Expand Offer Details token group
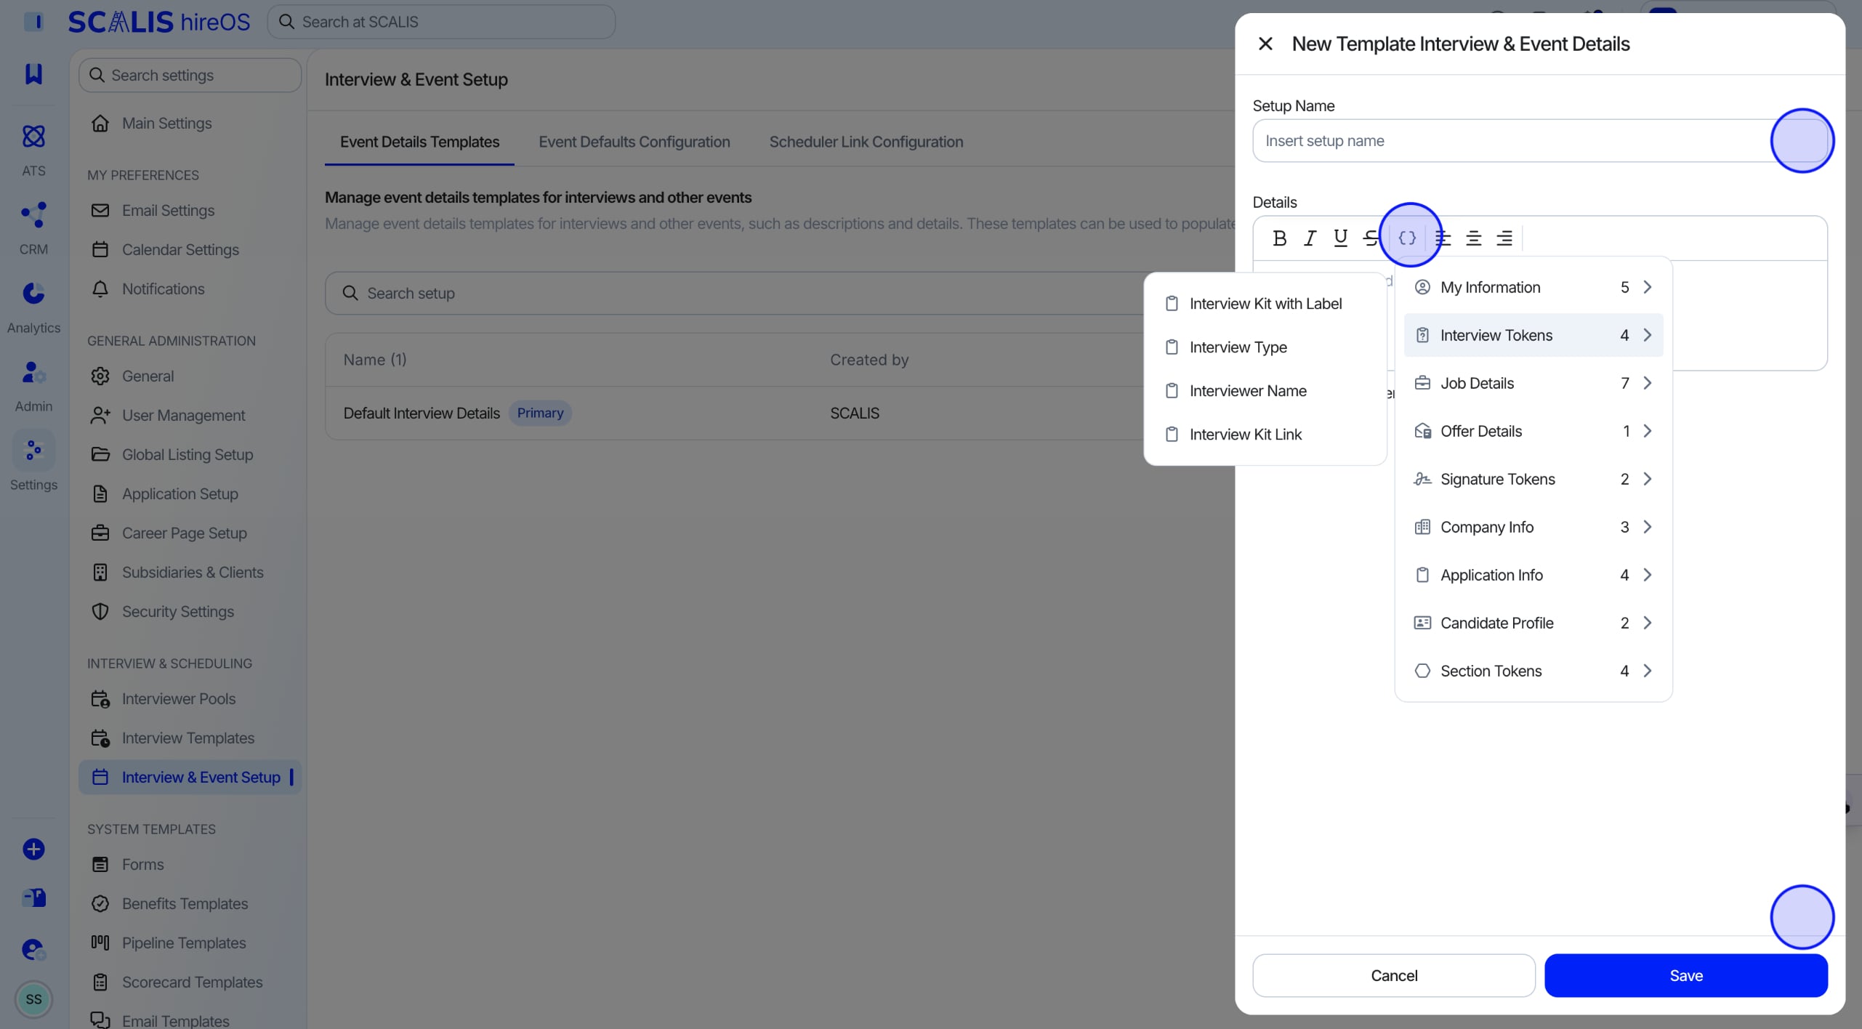Image resolution: width=1862 pixels, height=1029 pixels. (1533, 431)
